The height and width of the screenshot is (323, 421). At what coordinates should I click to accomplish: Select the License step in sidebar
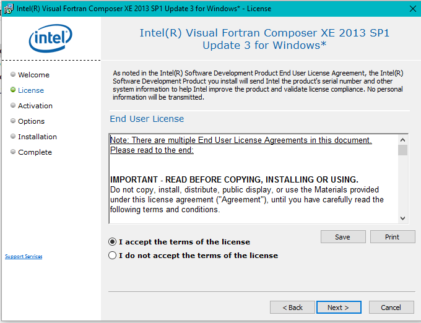30,90
